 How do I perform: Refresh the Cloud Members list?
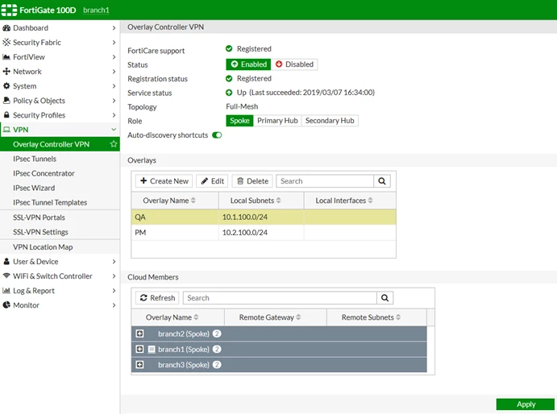click(157, 298)
